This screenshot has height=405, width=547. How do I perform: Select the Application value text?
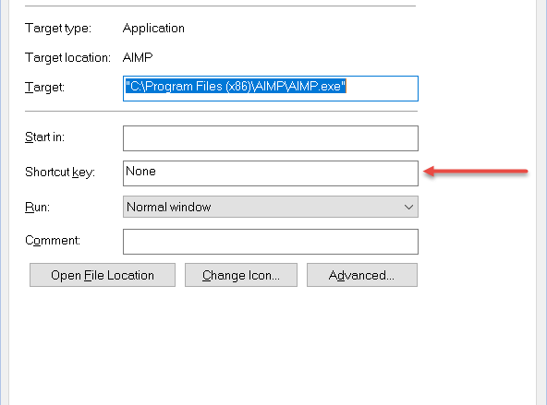(x=153, y=29)
